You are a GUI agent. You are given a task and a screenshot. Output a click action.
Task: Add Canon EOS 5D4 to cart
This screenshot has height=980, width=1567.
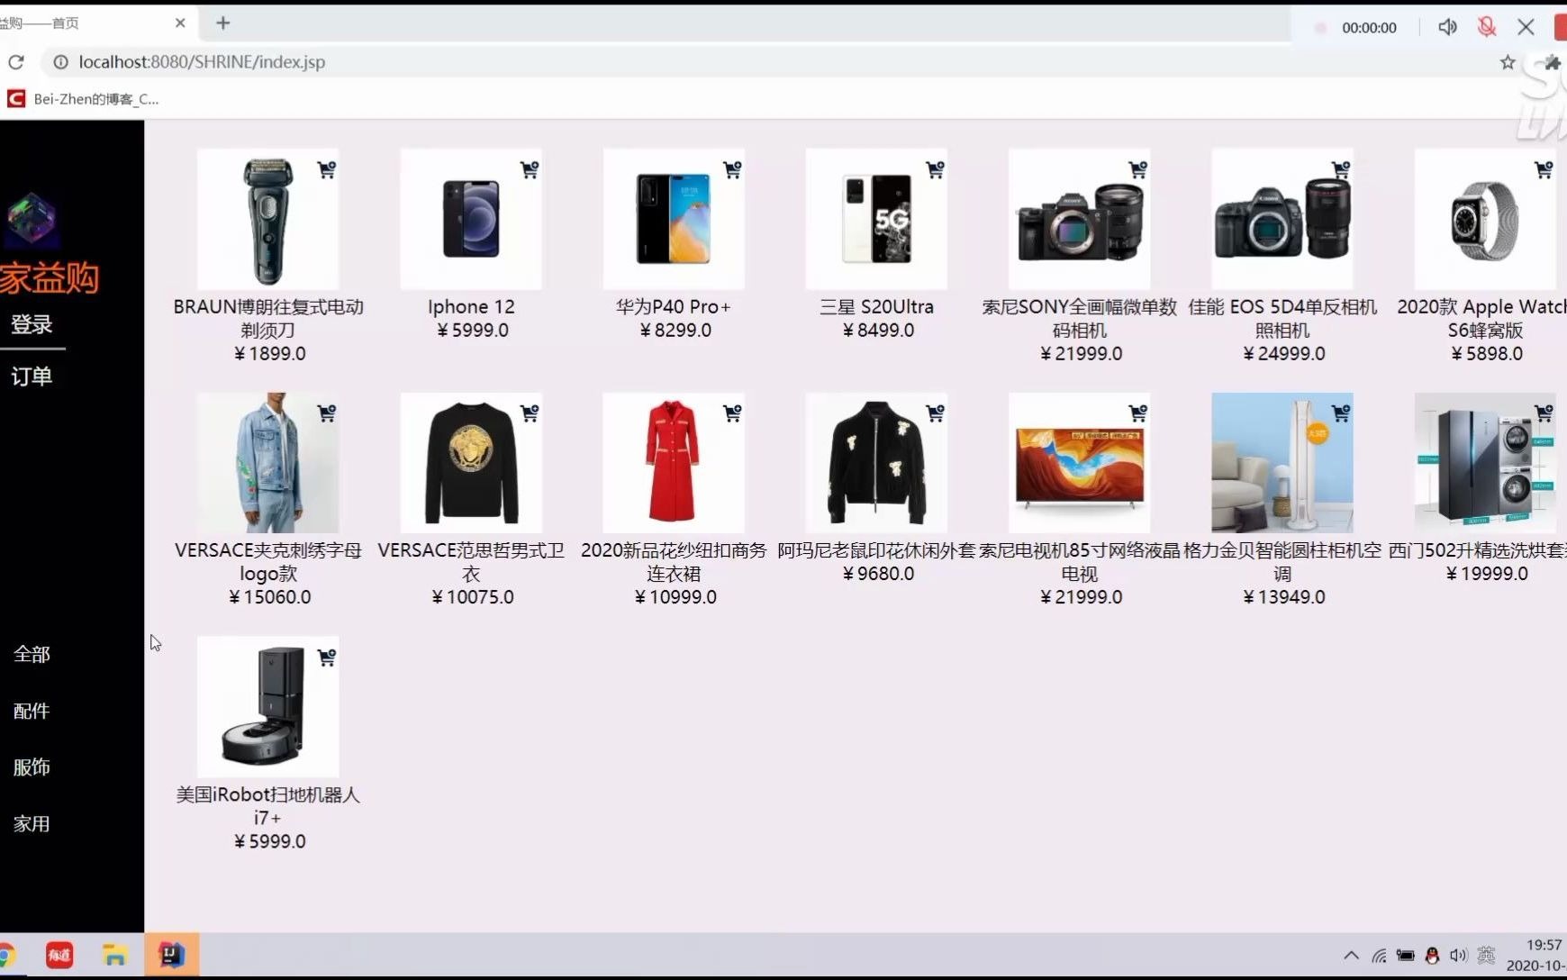coord(1341,169)
